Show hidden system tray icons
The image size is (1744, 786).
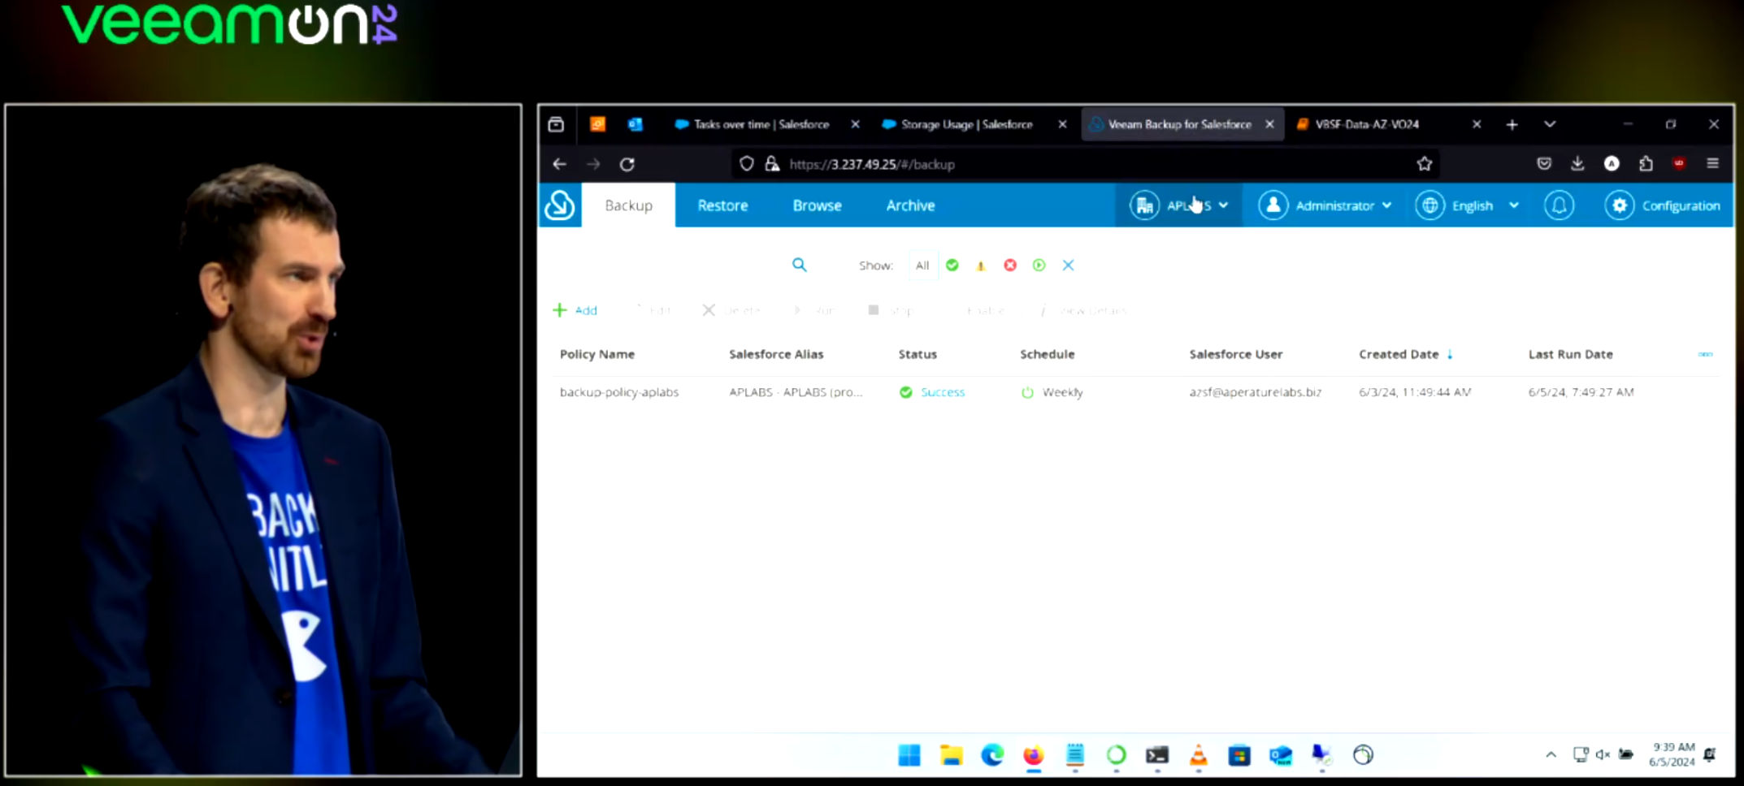click(1551, 755)
